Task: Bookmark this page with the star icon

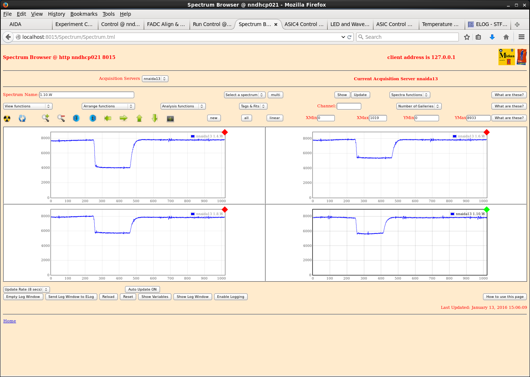Action: 467,37
